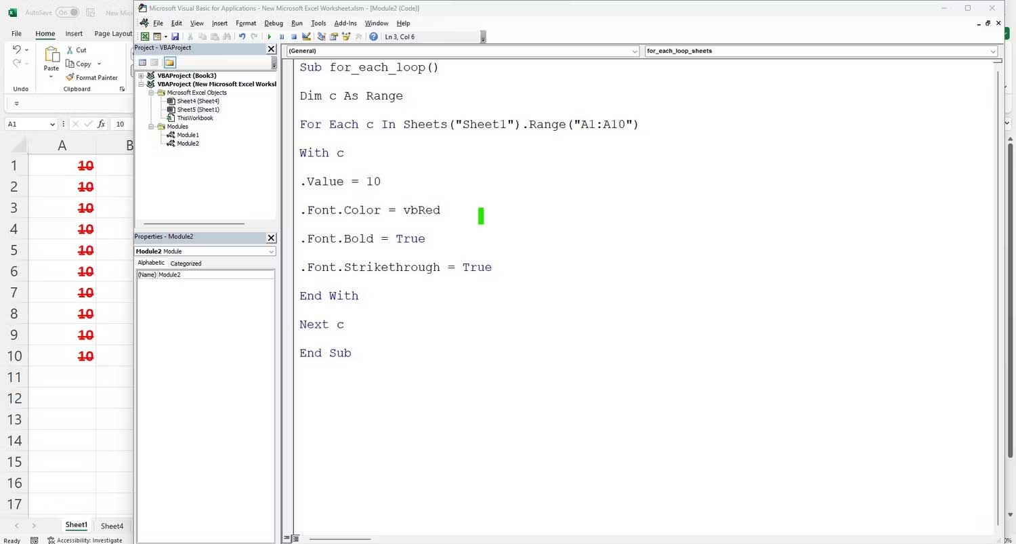The height and width of the screenshot is (544, 1016).
Task: Expand the VBAProject (Book3) tree node
Action: (141, 76)
